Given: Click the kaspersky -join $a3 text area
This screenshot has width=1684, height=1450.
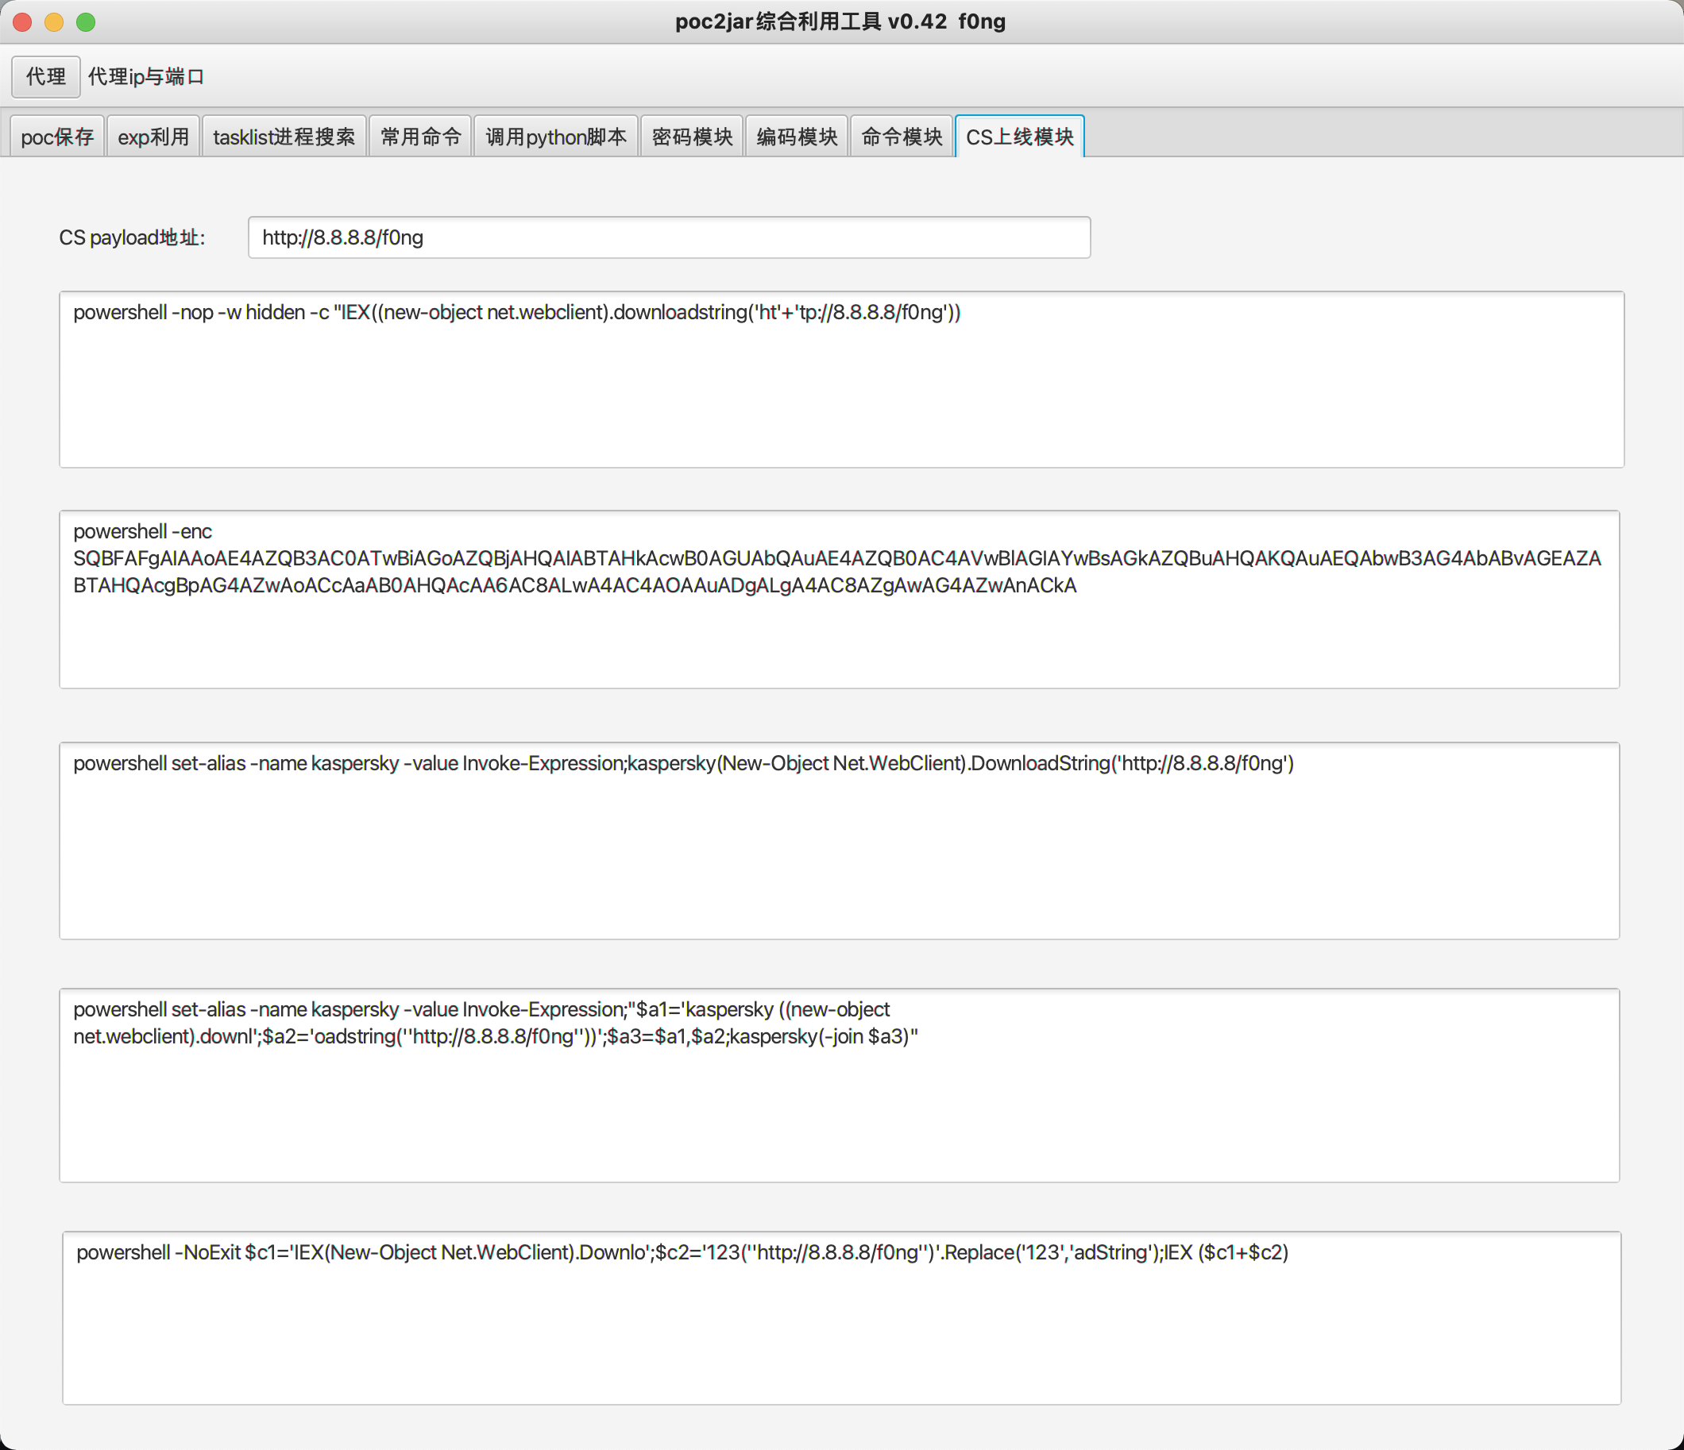Looking at the screenshot, I should tap(839, 1085).
